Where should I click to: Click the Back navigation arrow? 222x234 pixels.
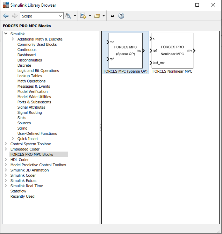click(6, 16)
